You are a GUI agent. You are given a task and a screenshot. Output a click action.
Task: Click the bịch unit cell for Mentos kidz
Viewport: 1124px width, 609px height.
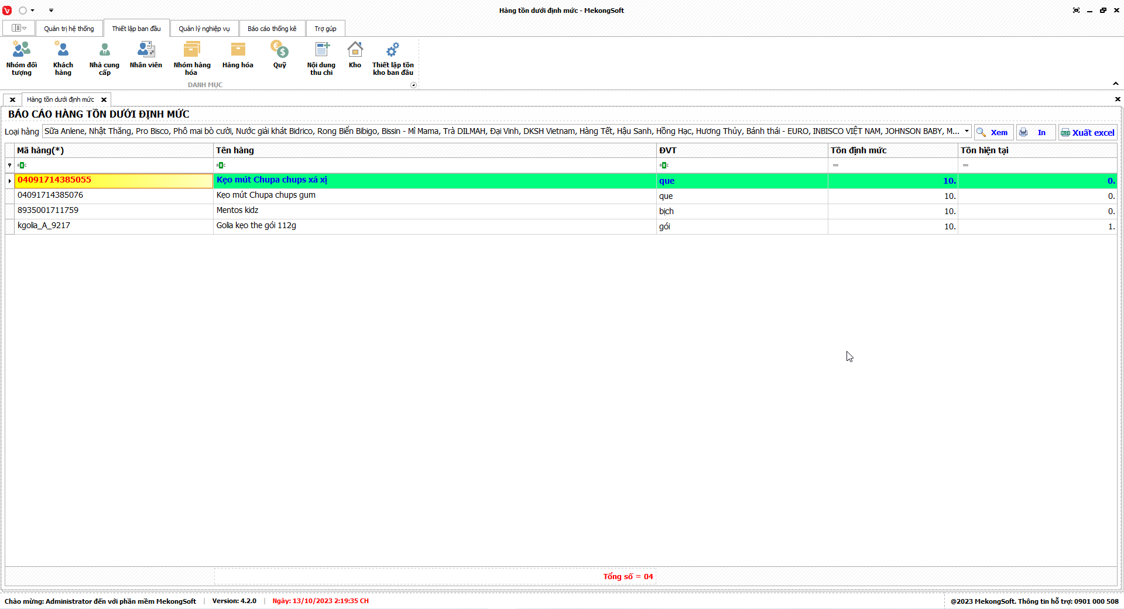[x=742, y=211]
